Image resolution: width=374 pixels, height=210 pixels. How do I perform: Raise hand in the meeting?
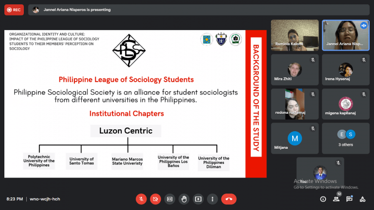click(x=184, y=199)
